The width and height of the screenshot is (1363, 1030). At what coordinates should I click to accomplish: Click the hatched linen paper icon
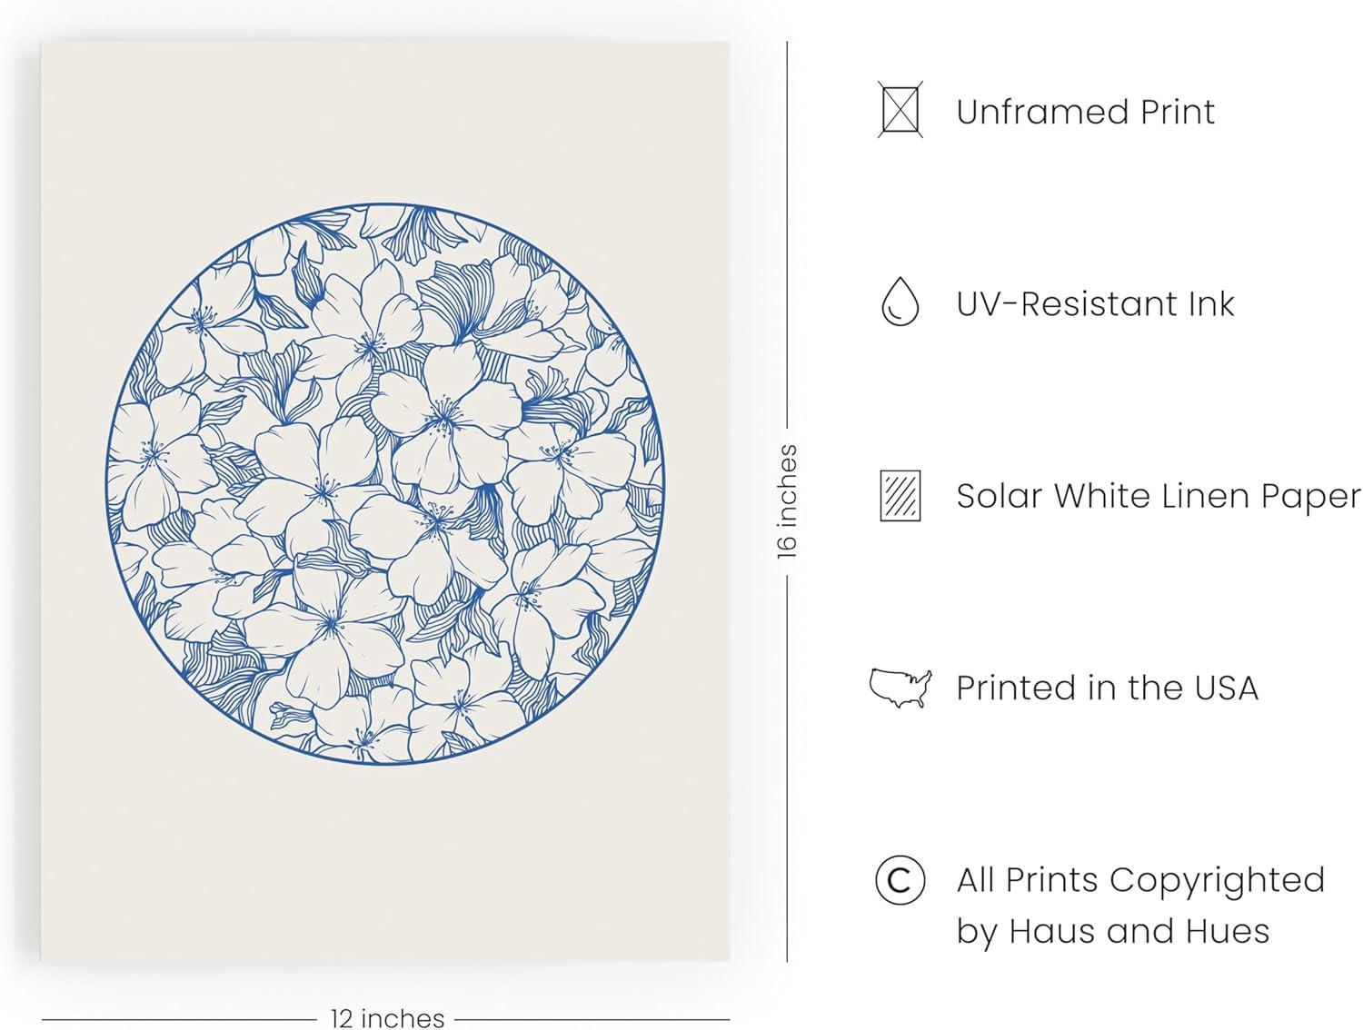click(900, 496)
